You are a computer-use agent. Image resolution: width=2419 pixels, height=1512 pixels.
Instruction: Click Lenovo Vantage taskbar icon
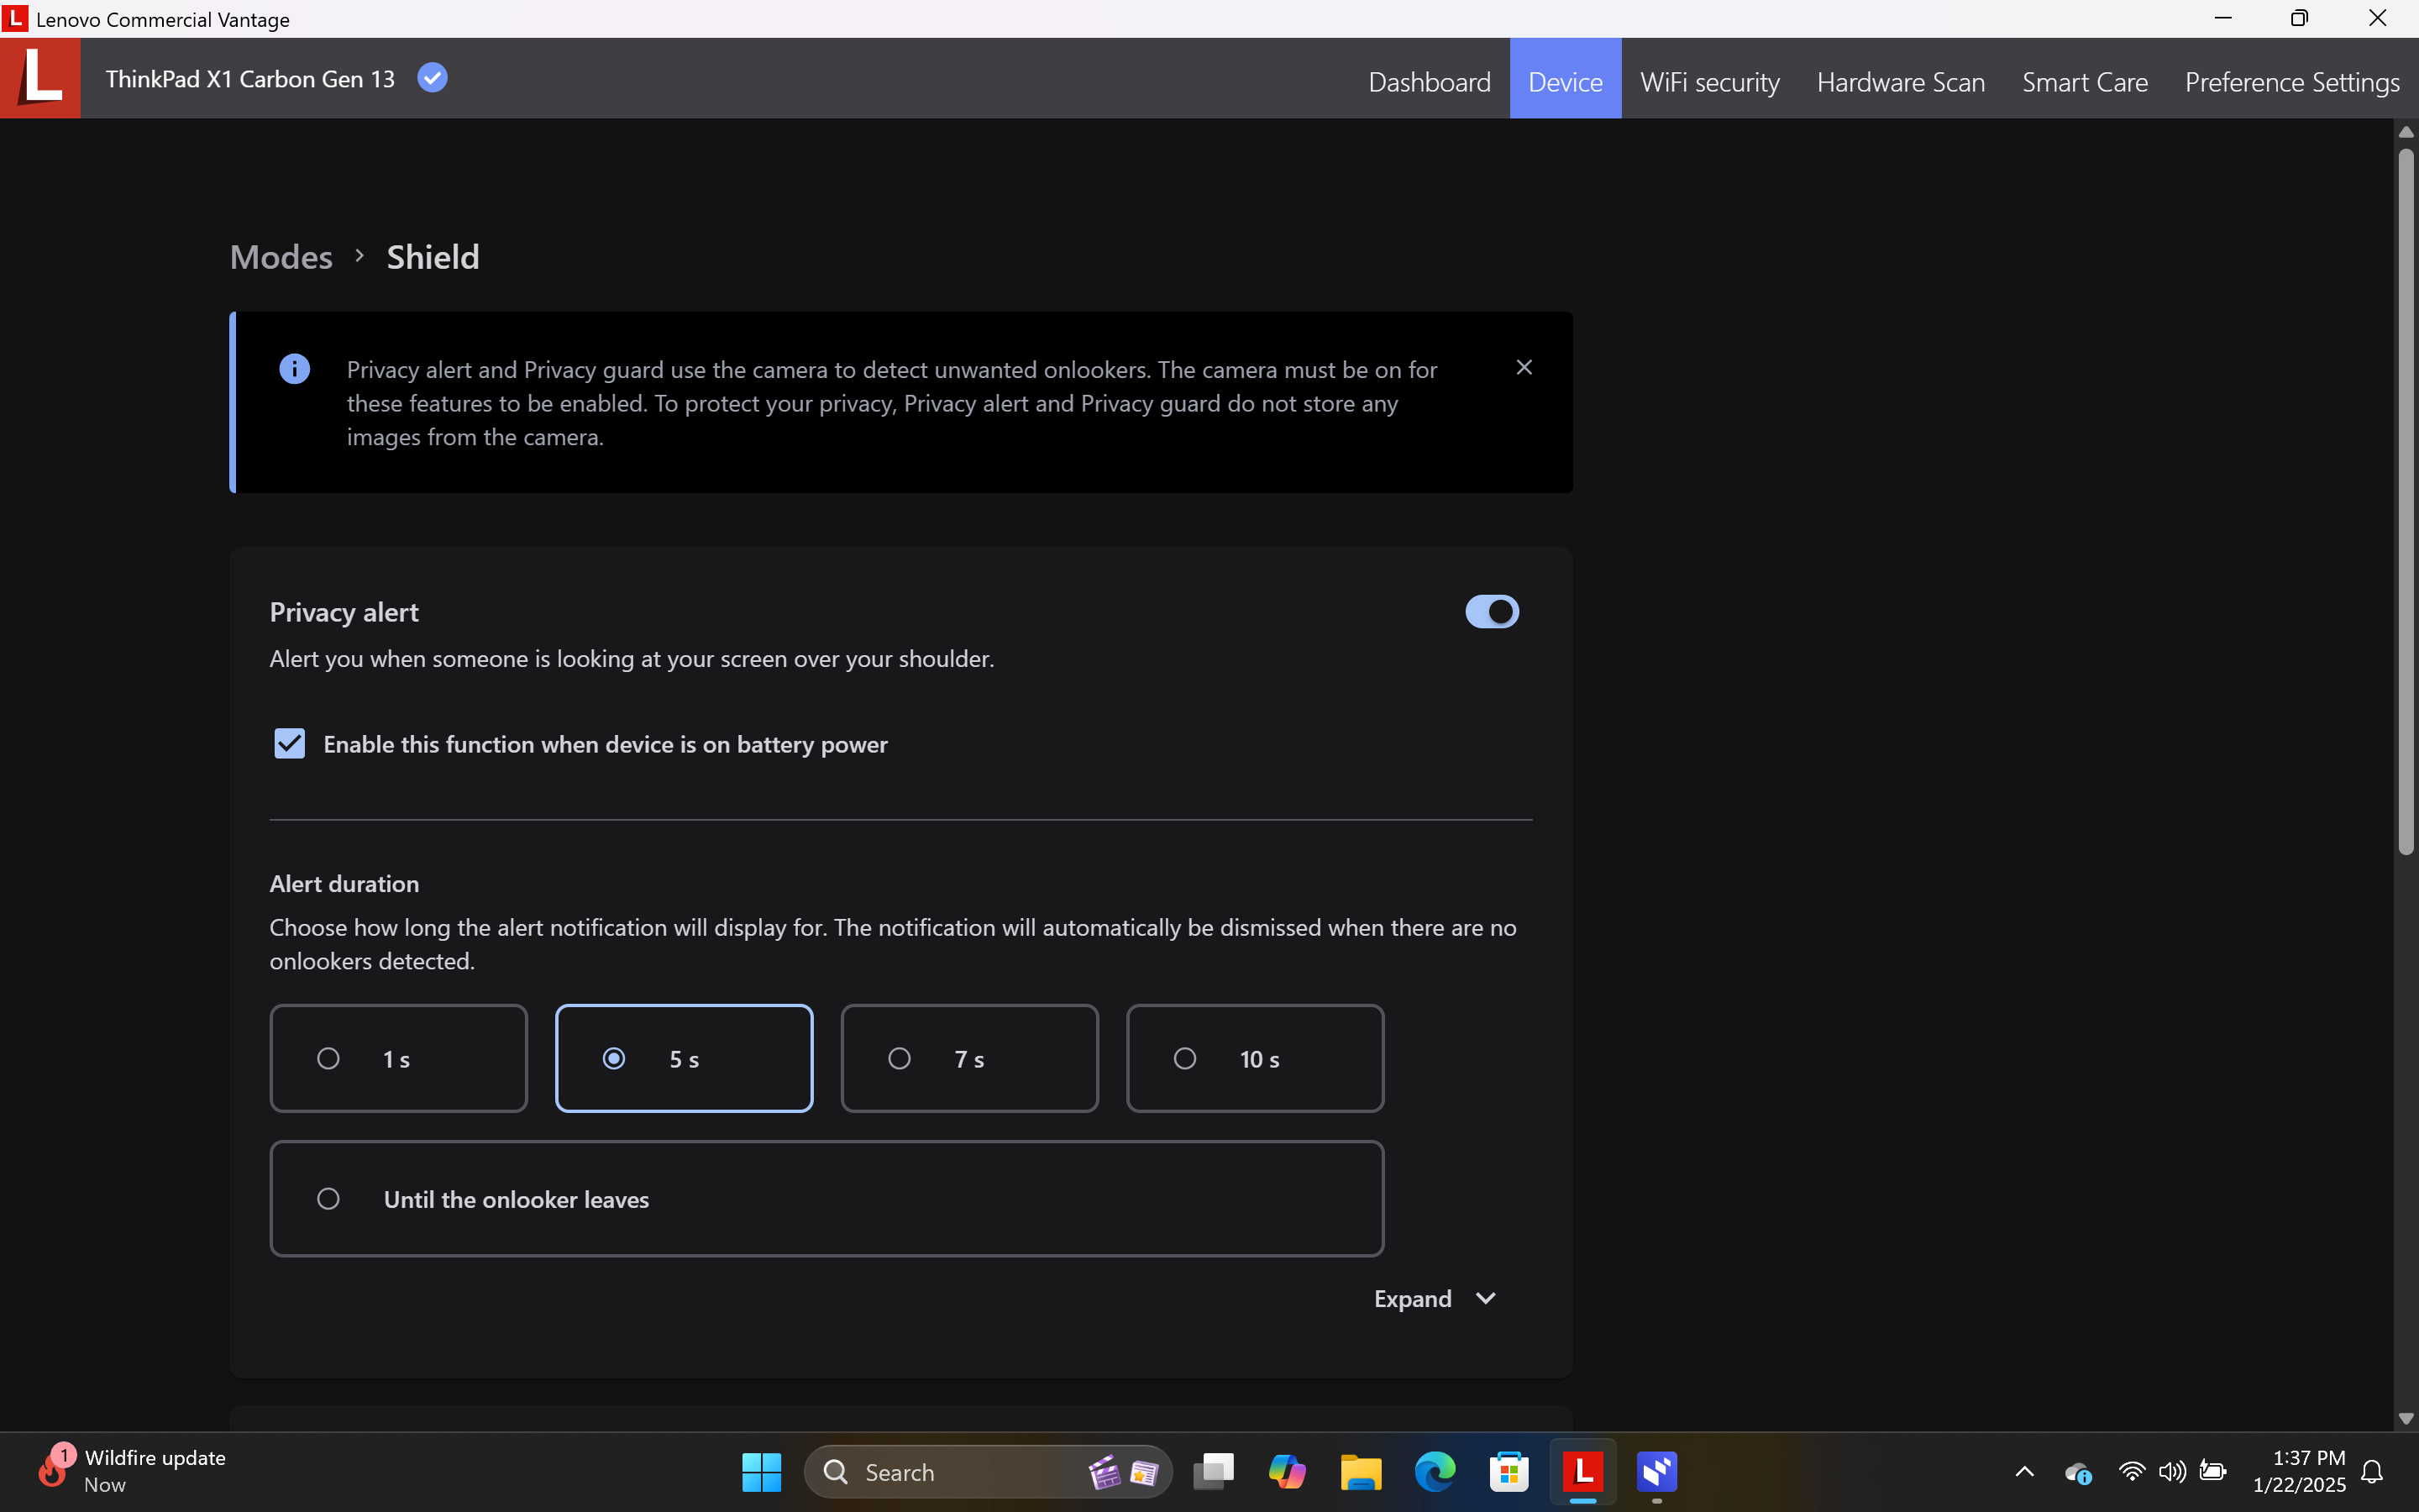1583,1472
